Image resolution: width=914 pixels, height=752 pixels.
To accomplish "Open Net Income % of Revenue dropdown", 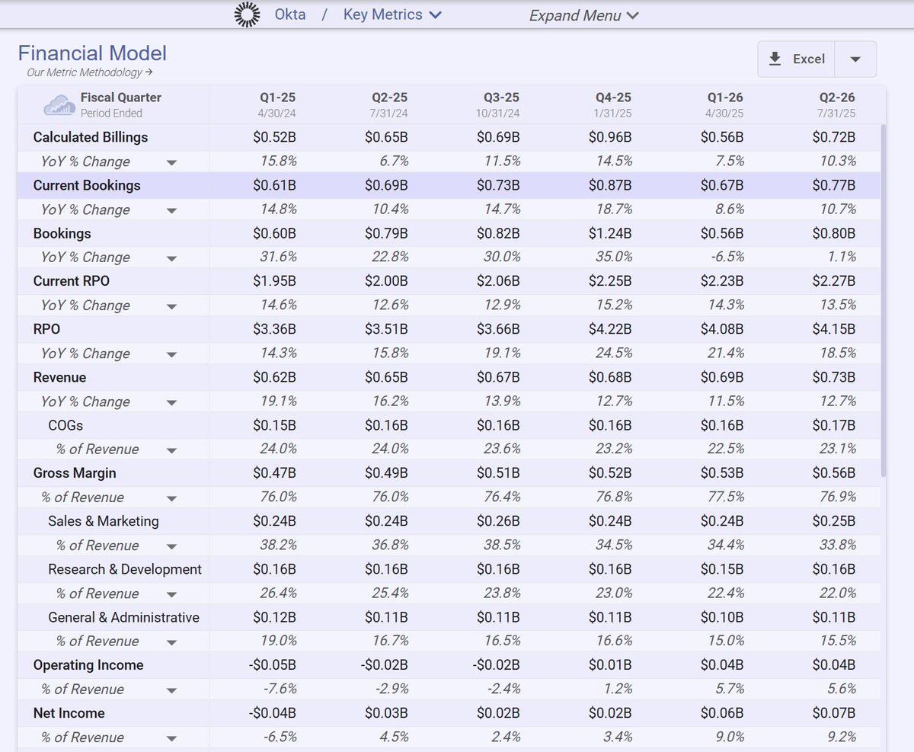I will point(171,738).
